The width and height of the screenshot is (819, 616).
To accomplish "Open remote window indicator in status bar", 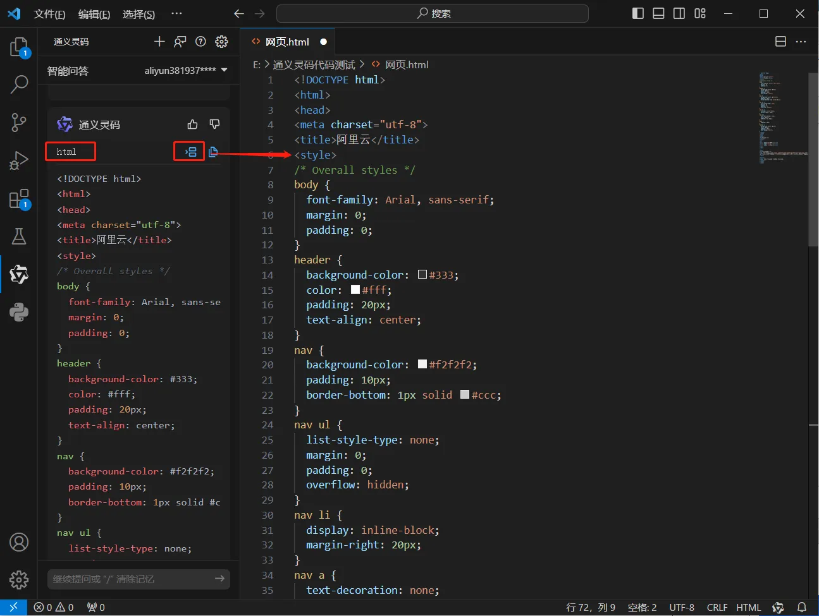I will [x=13, y=607].
